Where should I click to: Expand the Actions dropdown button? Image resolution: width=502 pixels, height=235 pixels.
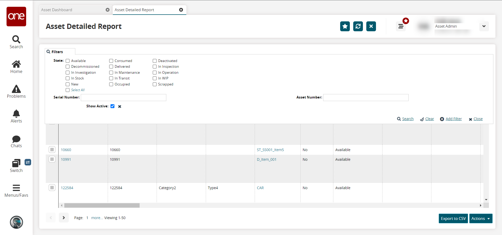point(481,219)
